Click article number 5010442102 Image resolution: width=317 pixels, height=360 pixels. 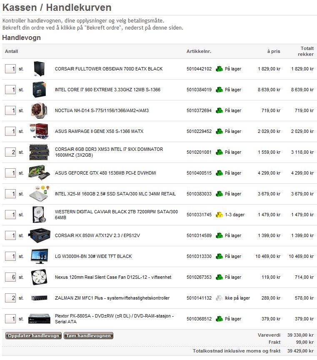199,69
